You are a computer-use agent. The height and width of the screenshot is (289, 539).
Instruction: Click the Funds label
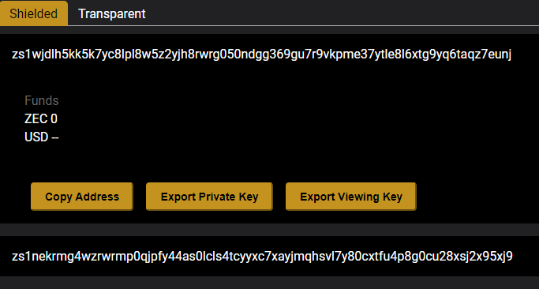(x=42, y=100)
